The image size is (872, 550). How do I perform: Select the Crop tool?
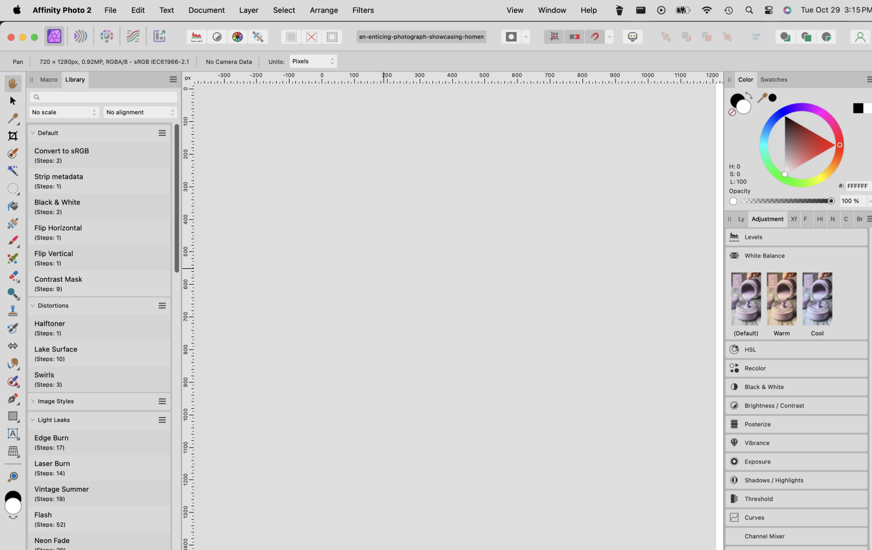pos(13,136)
